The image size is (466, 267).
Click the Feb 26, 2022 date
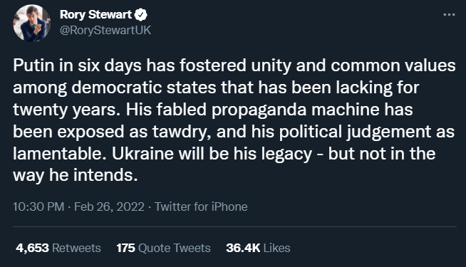point(109,206)
